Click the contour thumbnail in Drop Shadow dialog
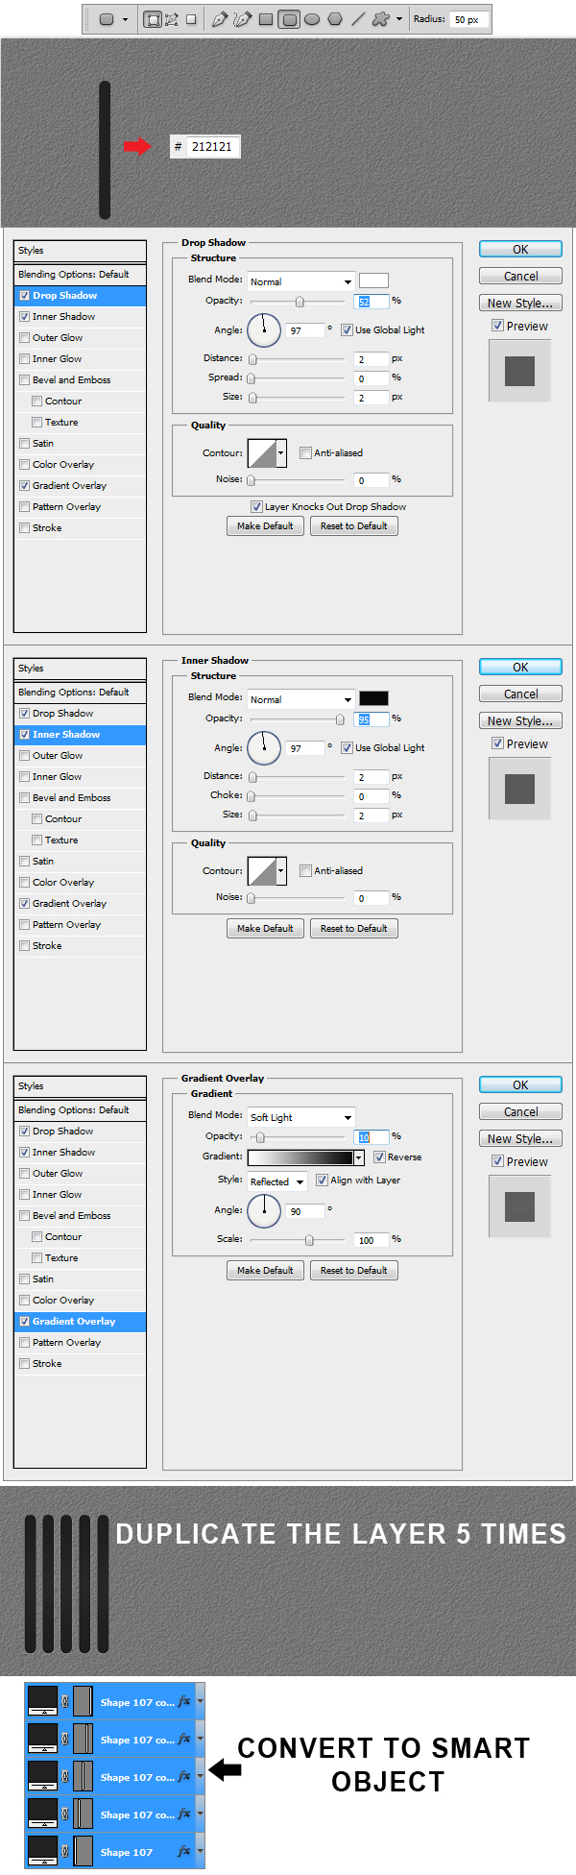 click(262, 452)
